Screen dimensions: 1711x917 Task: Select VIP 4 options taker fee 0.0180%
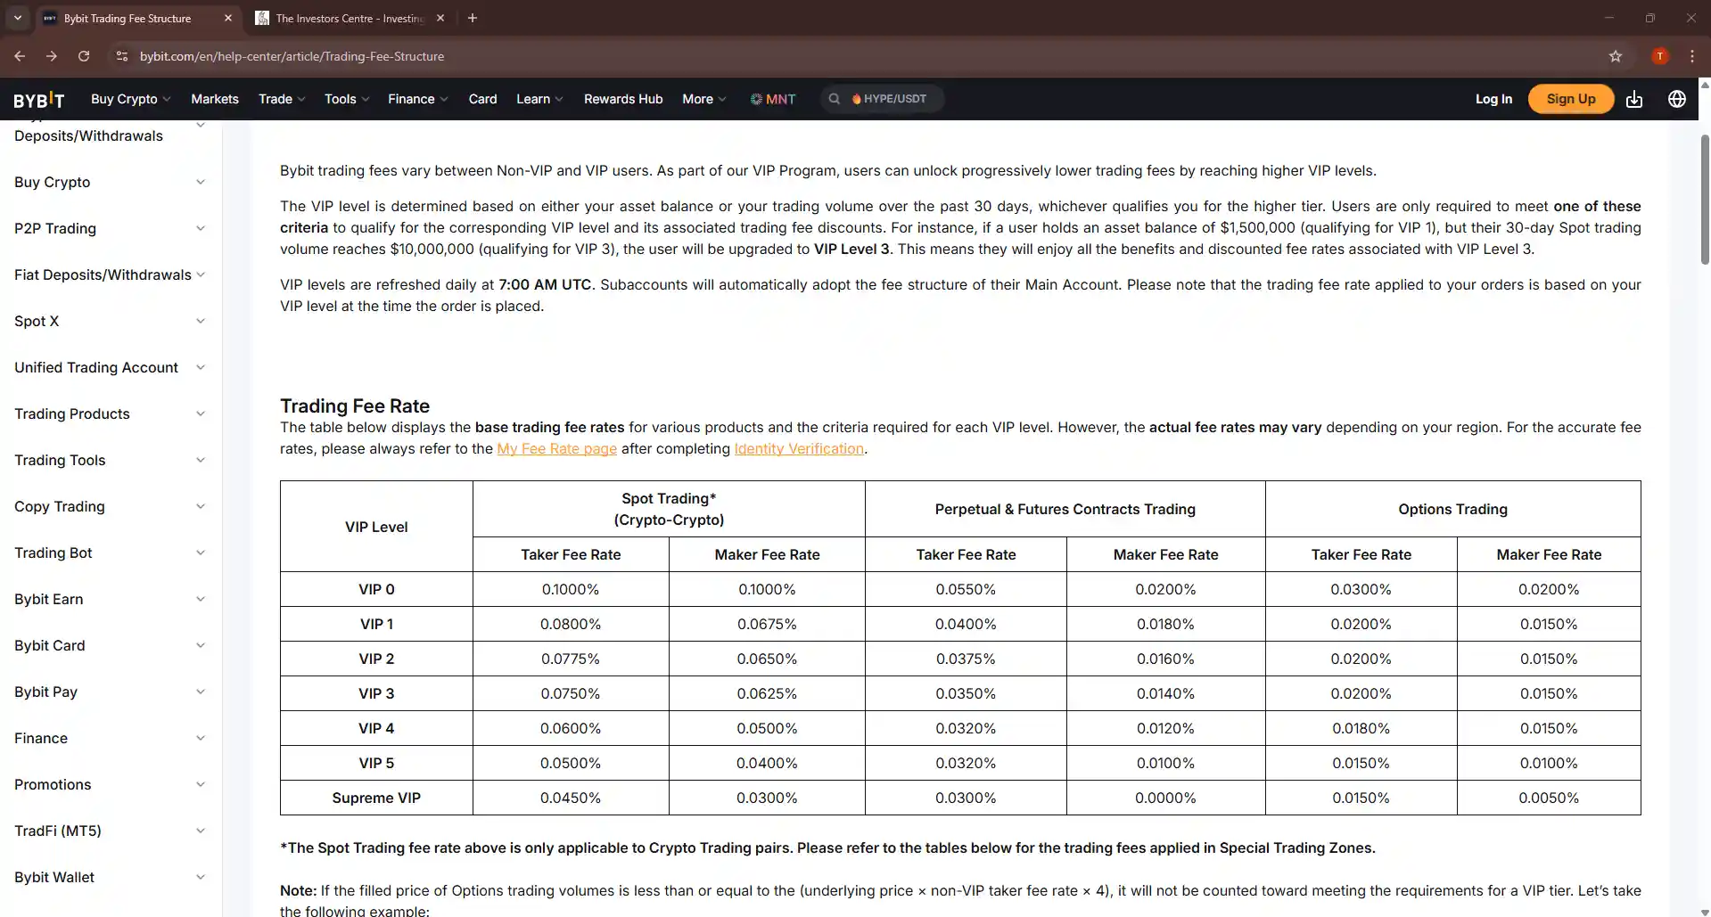1361,728
